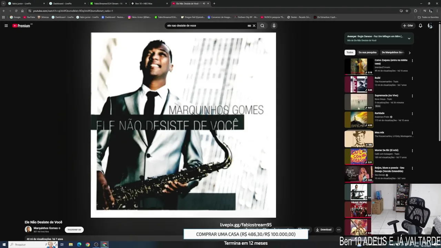The image size is (441, 248).
Task: Open Chrome home page button
Action: [x=22, y=11]
